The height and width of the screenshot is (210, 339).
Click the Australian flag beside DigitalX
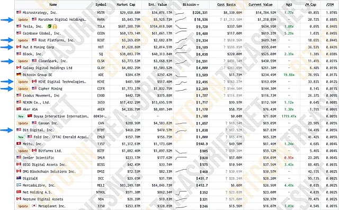[19, 178]
